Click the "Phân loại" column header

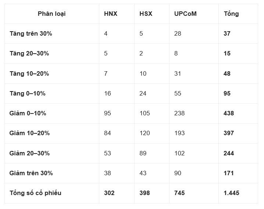tap(52, 14)
